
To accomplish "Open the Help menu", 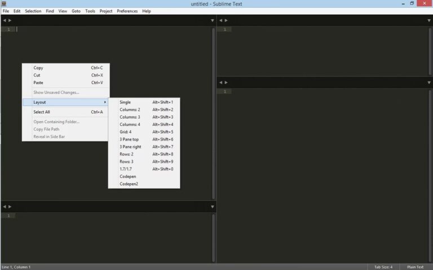I will 147,11.
